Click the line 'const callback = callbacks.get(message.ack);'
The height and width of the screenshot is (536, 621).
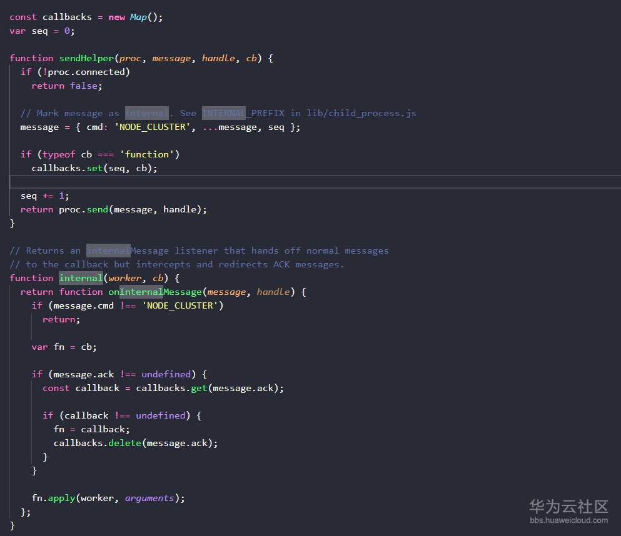(x=163, y=388)
